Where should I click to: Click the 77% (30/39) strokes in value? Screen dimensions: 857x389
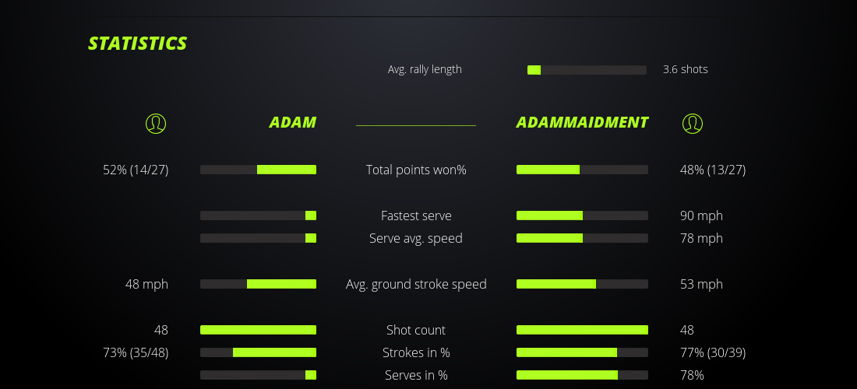pos(712,352)
